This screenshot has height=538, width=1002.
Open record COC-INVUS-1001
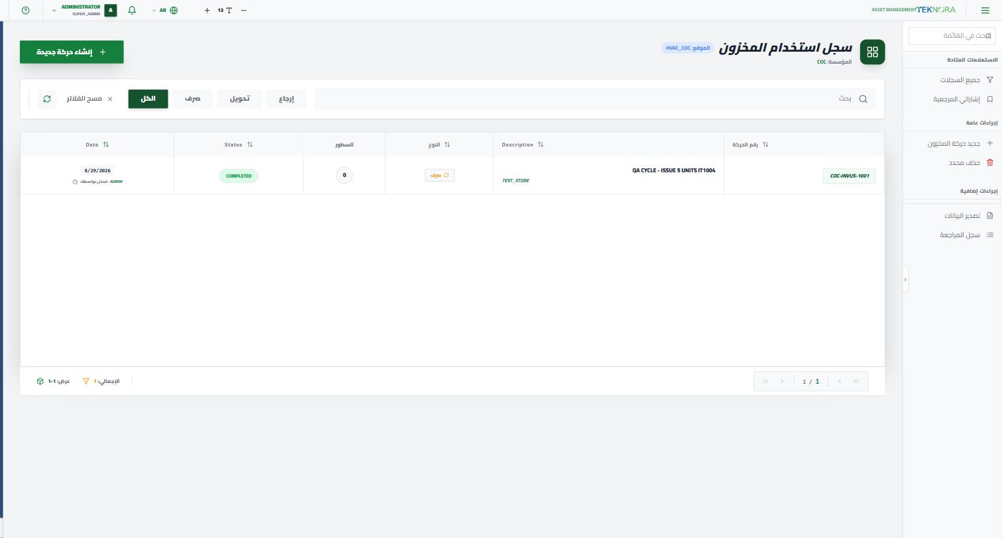click(x=849, y=176)
